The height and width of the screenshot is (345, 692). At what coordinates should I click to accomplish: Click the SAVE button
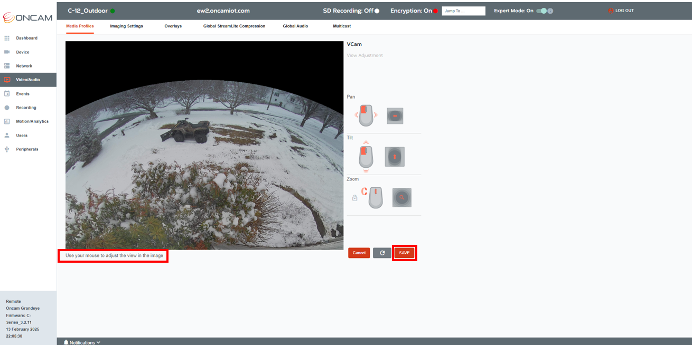(404, 253)
